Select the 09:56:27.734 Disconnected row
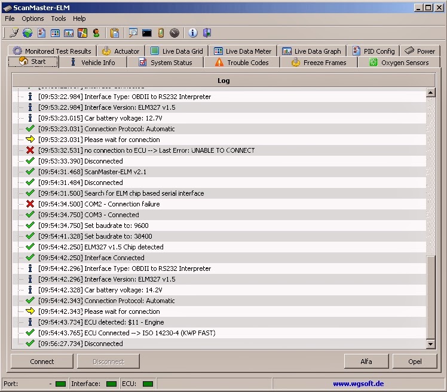Image resolution: width=447 pixels, height=392 pixels. pyautogui.click(x=219, y=344)
